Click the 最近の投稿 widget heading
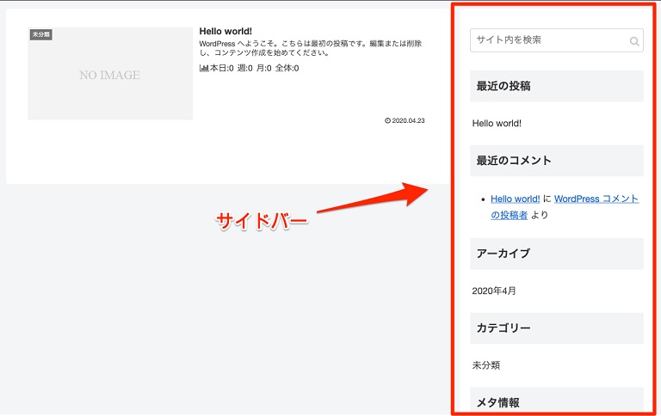The height and width of the screenshot is (416, 661). pos(557,86)
